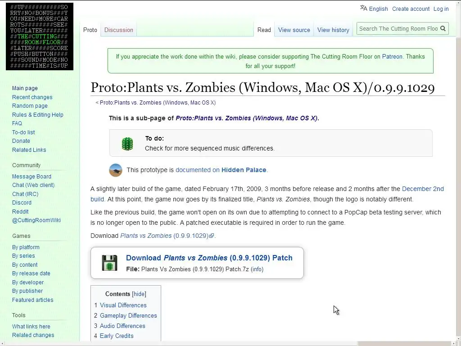This screenshot has height=346, width=461.
Task: Follow the documented on link
Action: tap(198, 170)
